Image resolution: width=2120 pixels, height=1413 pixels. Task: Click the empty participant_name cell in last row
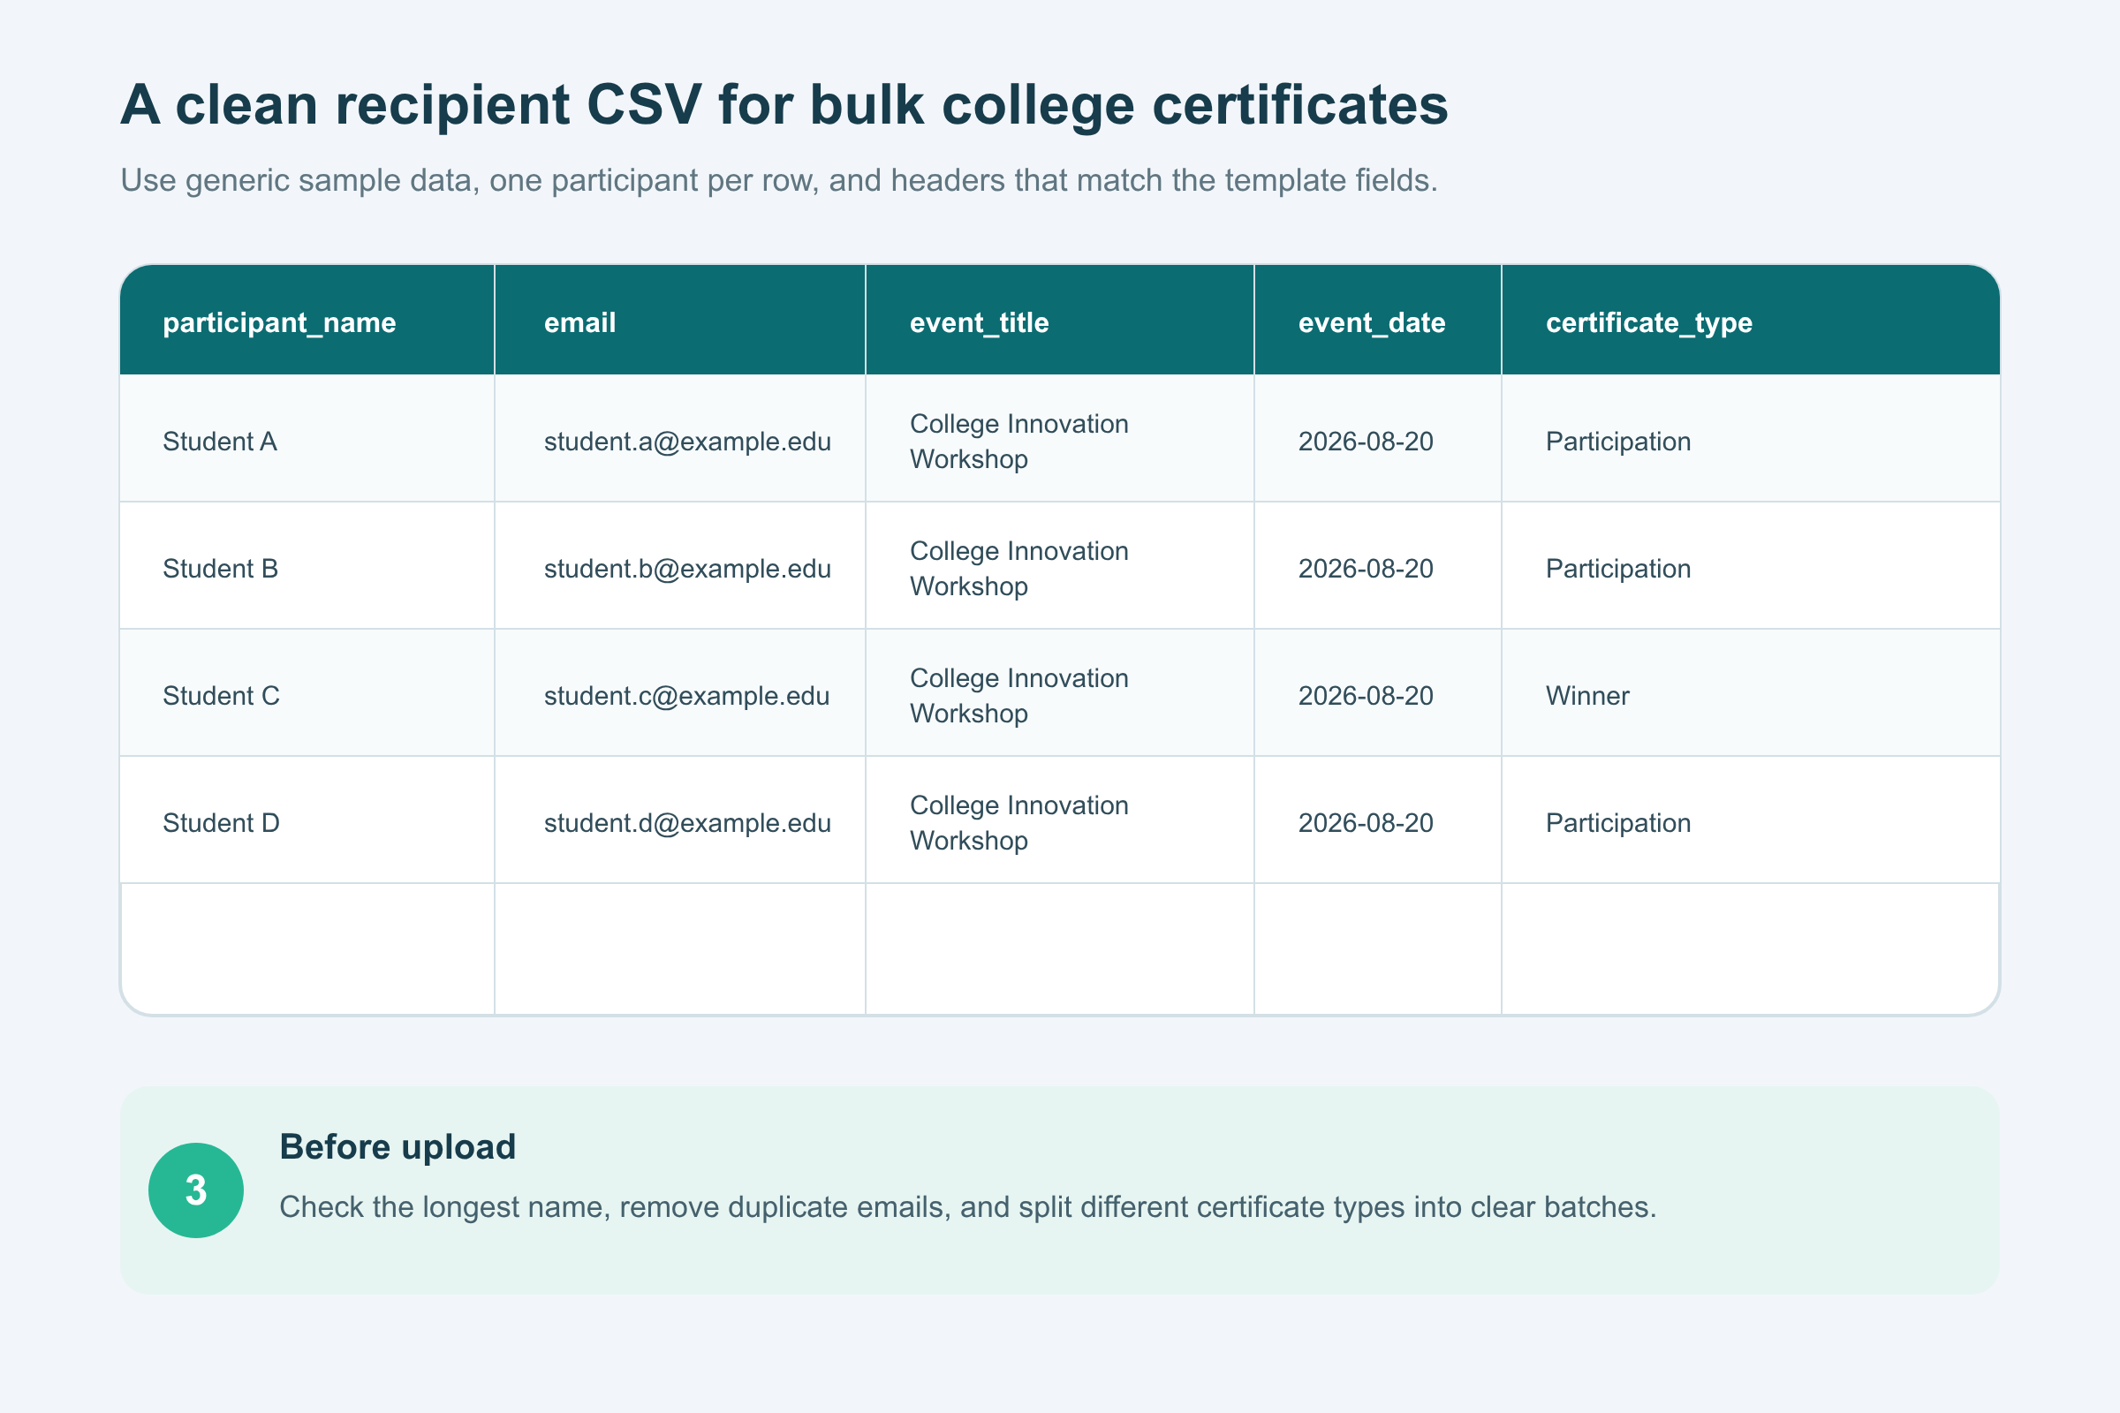307,948
